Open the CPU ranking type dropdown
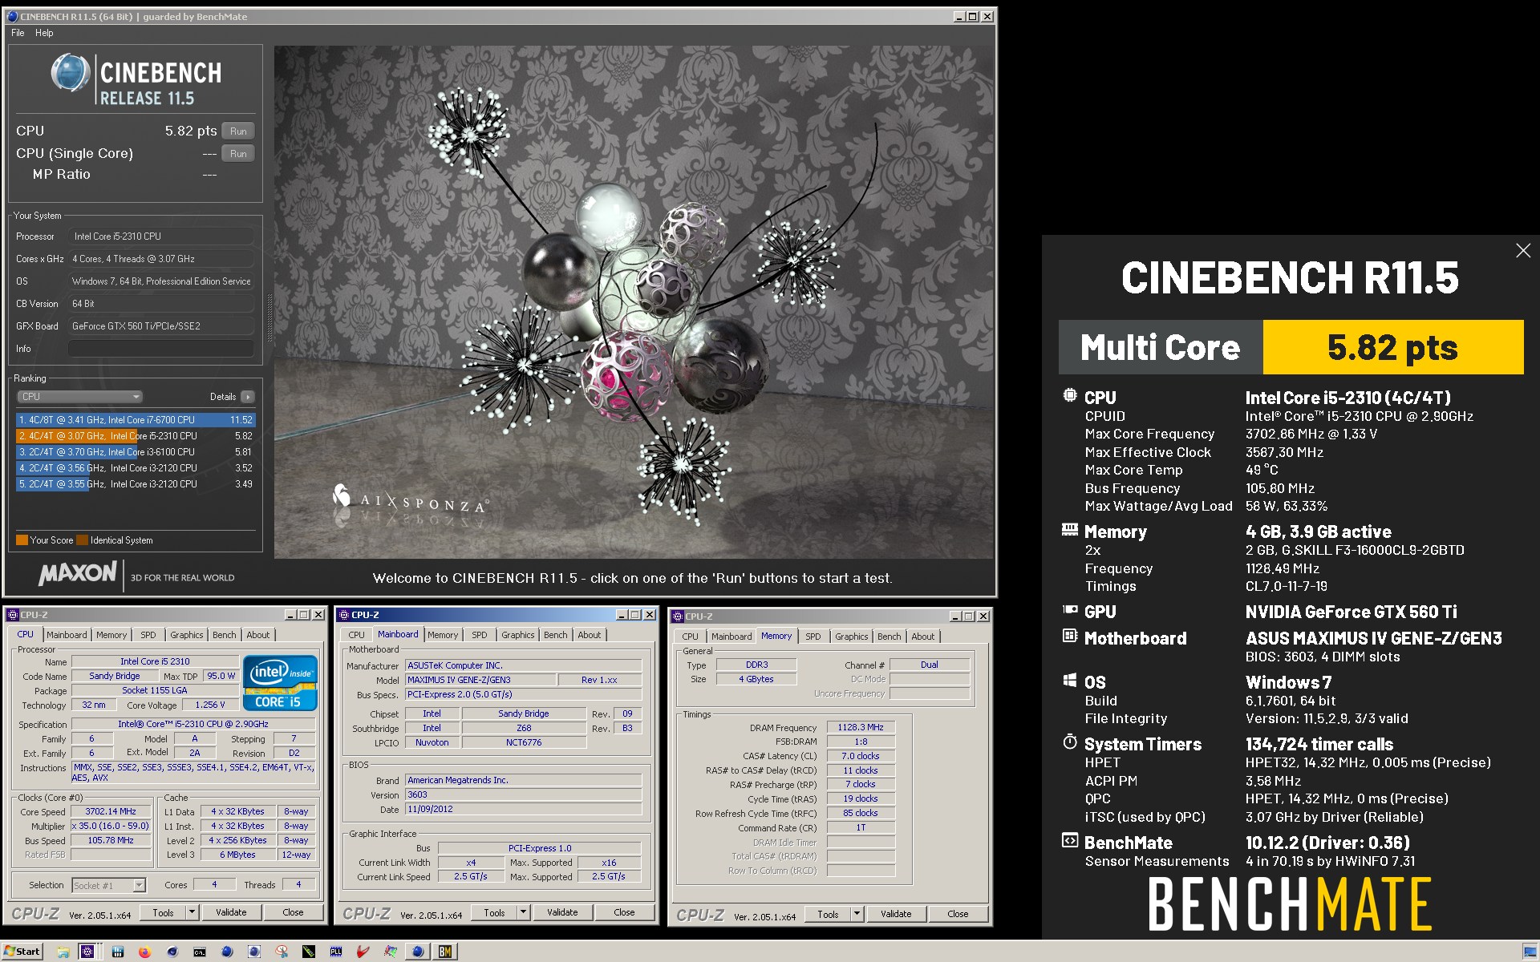 [x=79, y=397]
